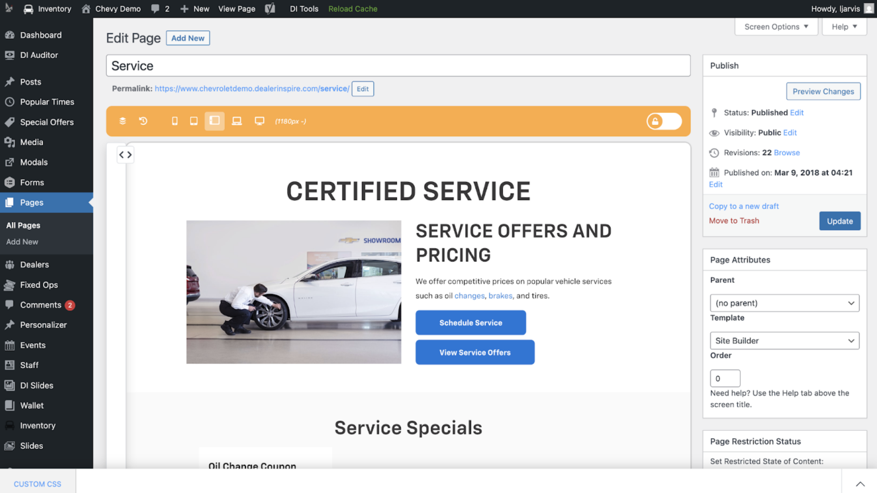Open comments bubble in admin bar

pyautogui.click(x=160, y=9)
